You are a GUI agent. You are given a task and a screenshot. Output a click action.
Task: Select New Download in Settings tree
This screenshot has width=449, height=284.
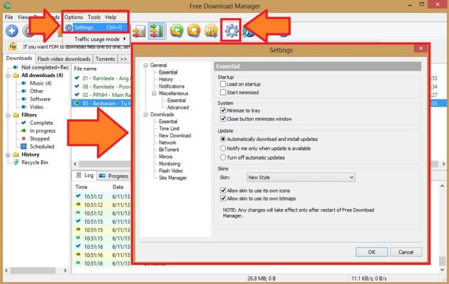pos(174,135)
